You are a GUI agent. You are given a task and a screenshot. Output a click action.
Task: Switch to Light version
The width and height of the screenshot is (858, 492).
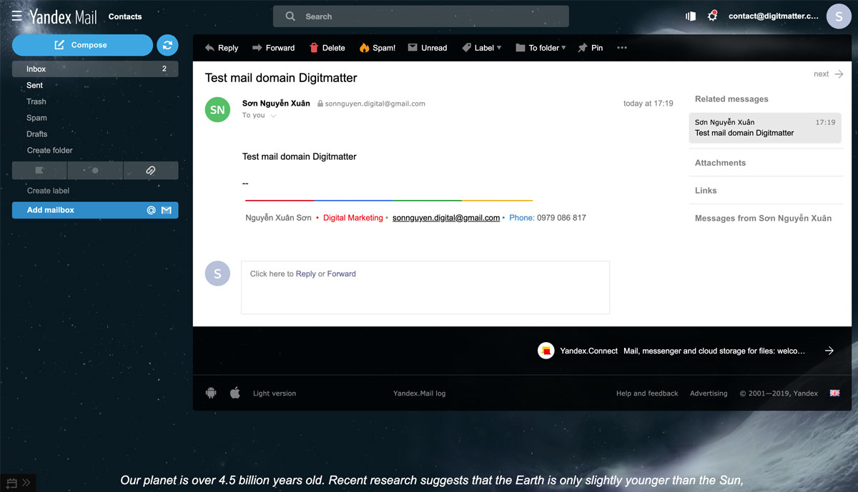275,393
